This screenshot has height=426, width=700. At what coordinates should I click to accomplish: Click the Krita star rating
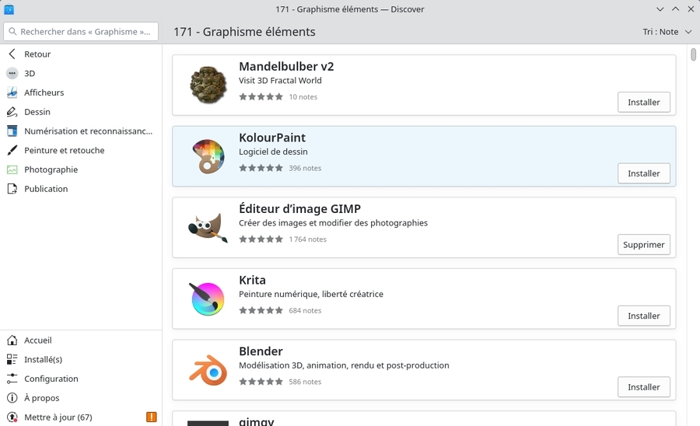tap(261, 310)
